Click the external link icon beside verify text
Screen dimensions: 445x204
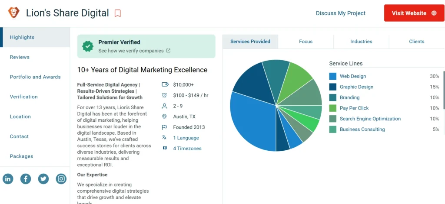click(x=169, y=51)
